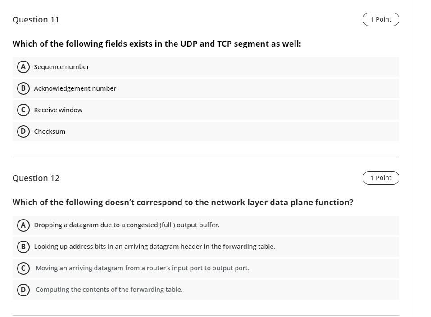Select radio button C for Receive window
The height and width of the screenshot is (317, 431).
coord(23,110)
